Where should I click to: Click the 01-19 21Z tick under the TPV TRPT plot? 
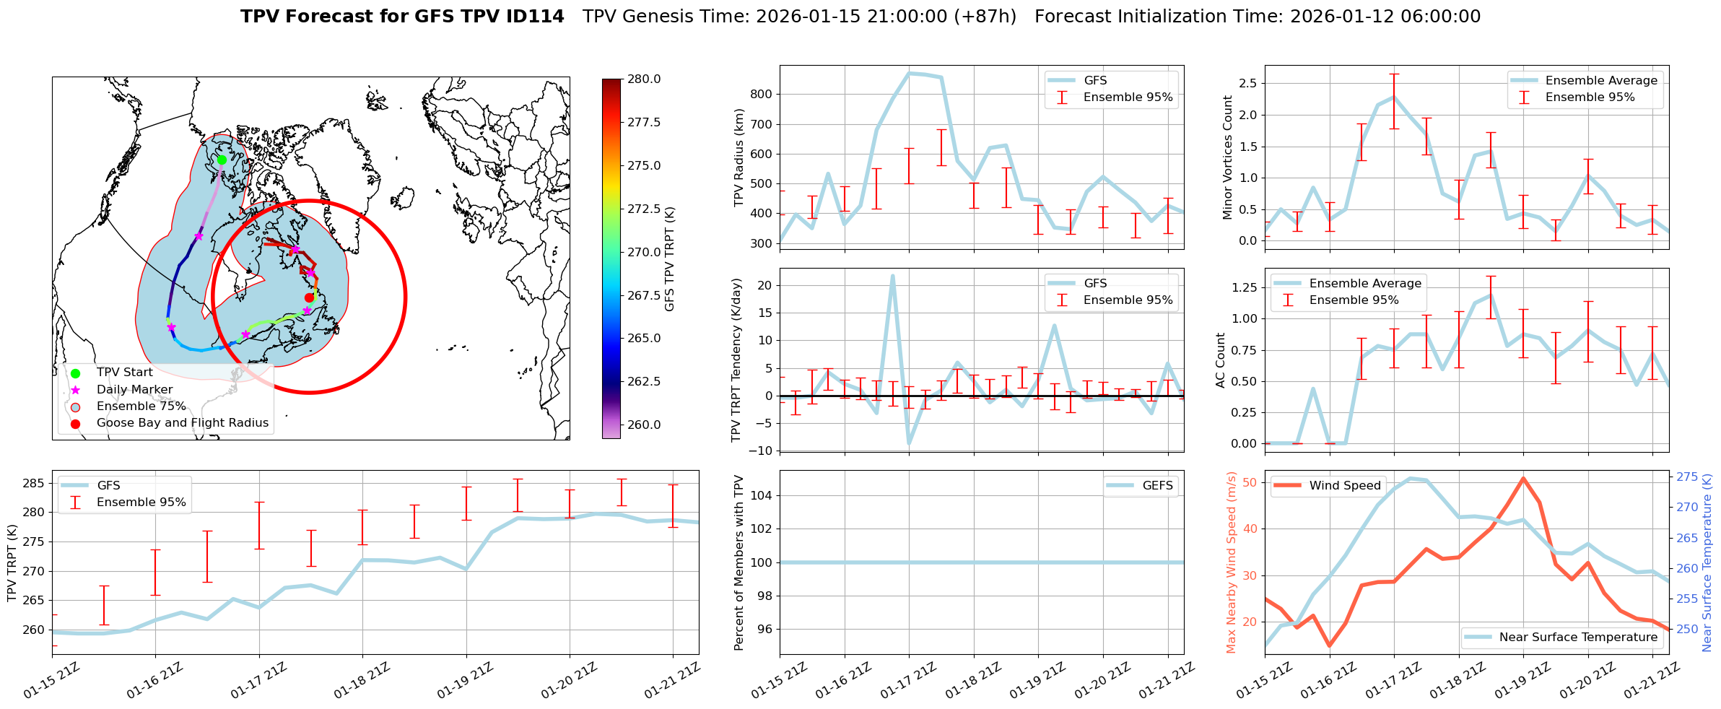(466, 680)
